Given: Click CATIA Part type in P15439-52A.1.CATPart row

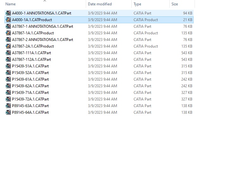Looking at the screenshot, I should click(x=142, y=73).
